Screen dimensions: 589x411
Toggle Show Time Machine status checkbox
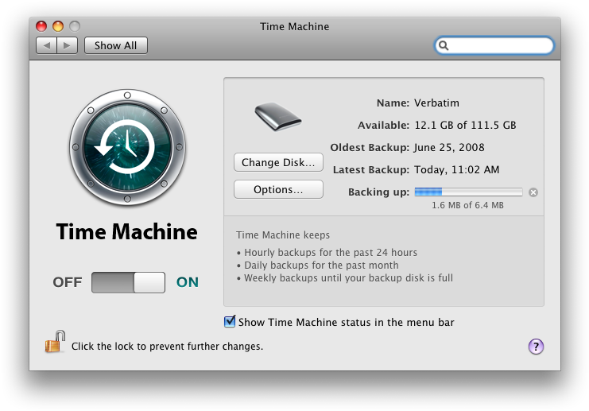tap(230, 322)
